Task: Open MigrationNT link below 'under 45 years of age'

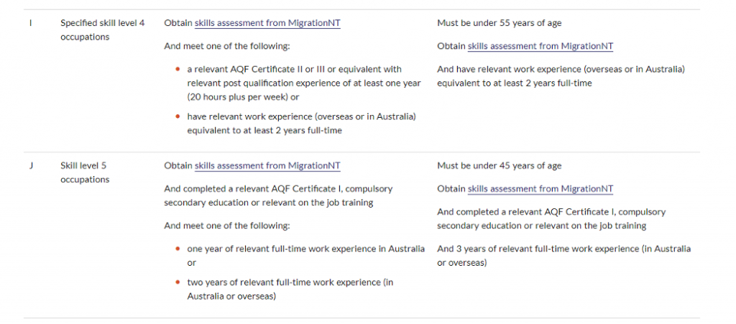Action: click(x=540, y=189)
